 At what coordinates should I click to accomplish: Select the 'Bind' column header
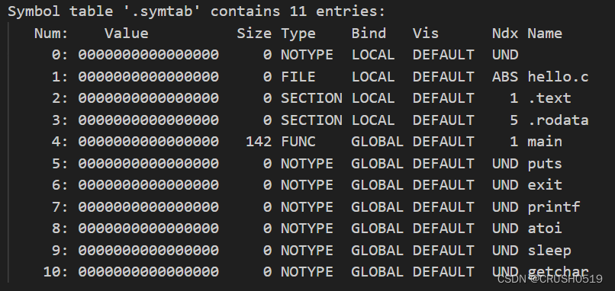(369, 34)
